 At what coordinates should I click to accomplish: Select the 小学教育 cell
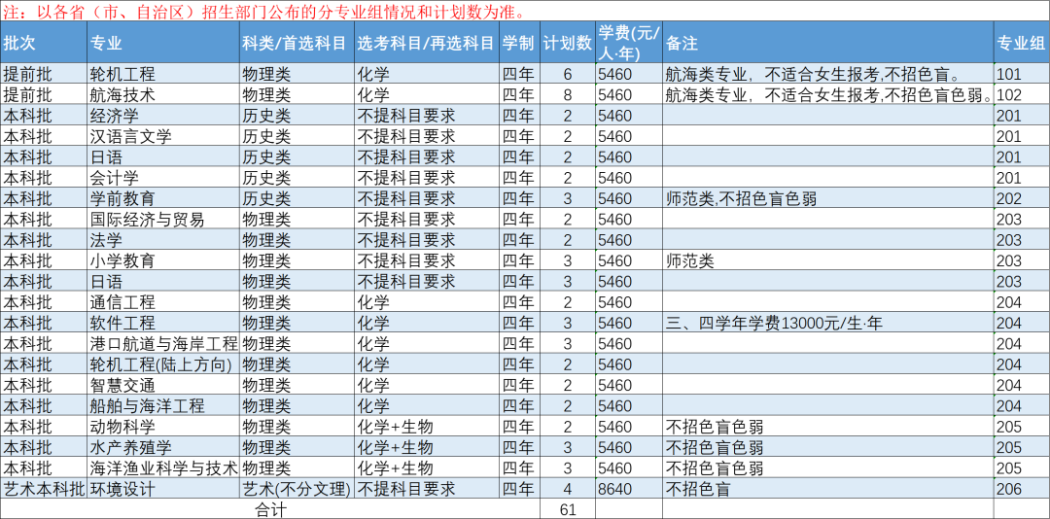click(163, 260)
